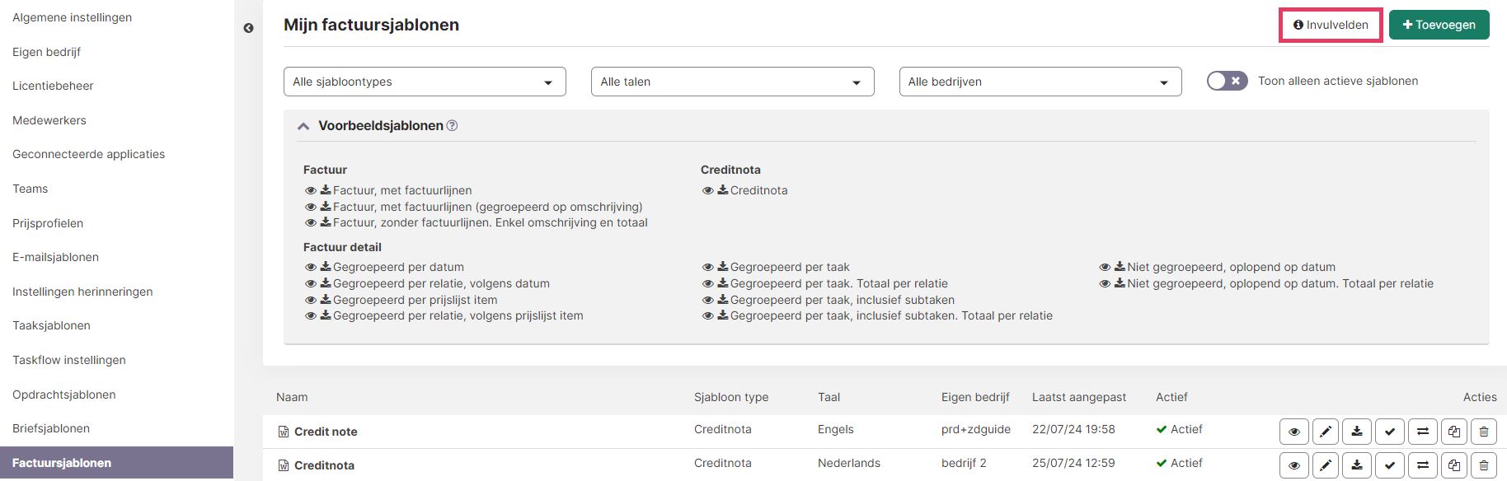This screenshot has height=481, width=1507.
Task: Preview 'Gegroepeerd per taak' sample
Action: (x=708, y=268)
